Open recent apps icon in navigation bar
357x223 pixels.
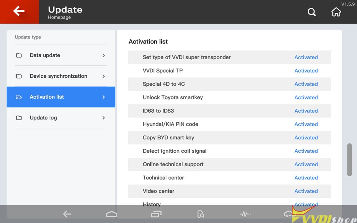(x=156, y=214)
